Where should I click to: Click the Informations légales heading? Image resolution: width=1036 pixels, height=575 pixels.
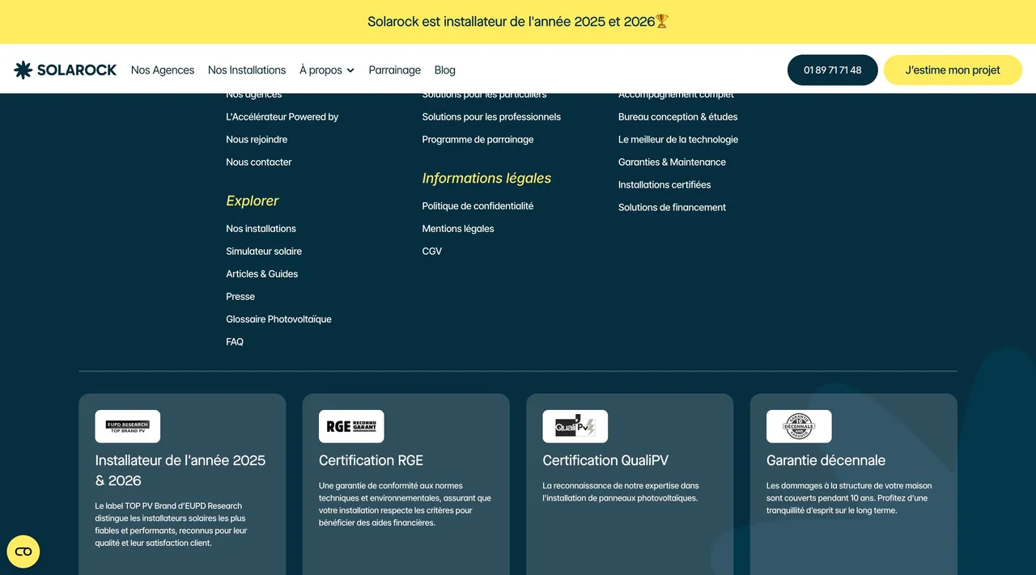coord(486,179)
